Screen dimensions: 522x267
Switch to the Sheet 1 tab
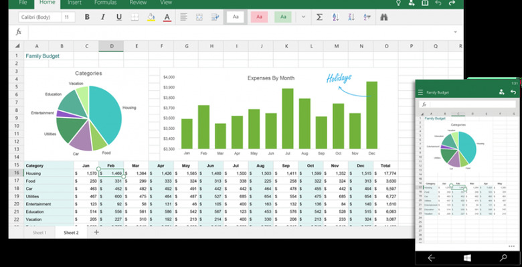point(39,233)
